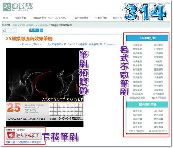Select 抽象筆刷 in the sidebar categories
173x148 pixels.
(137, 65)
